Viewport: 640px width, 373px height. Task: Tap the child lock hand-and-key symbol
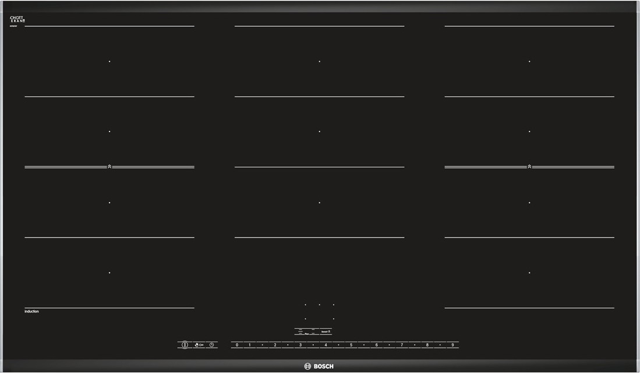199,345
